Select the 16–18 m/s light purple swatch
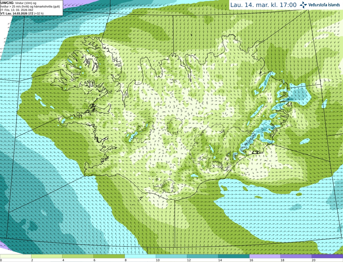The height and width of the screenshot is (262, 343). pyautogui.click(x=265, y=256)
